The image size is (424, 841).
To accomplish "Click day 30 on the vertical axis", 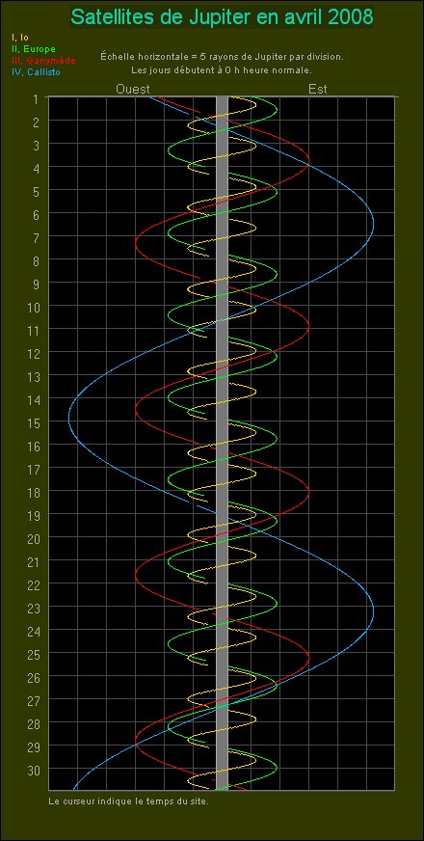I will tap(33, 769).
